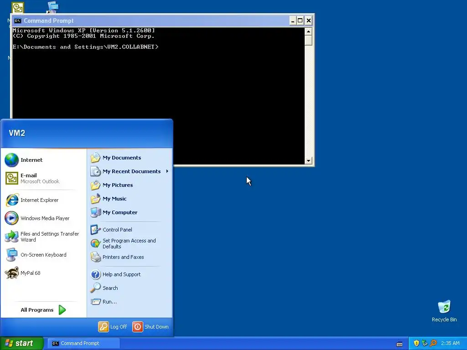Click Microsoft Windows XP version line
Image resolution: width=467 pixels, height=350 pixels.
(84, 31)
